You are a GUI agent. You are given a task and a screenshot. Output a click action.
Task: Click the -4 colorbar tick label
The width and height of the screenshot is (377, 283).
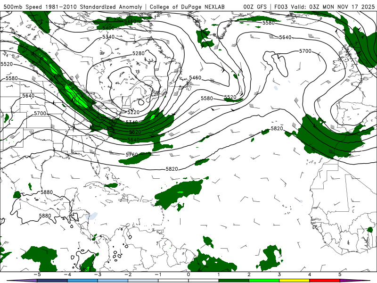pyautogui.click(x=67, y=275)
